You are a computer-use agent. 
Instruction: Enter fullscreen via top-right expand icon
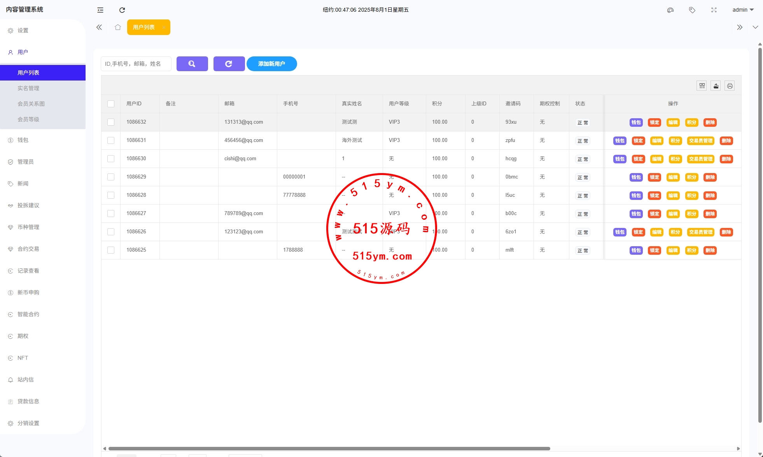point(714,10)
